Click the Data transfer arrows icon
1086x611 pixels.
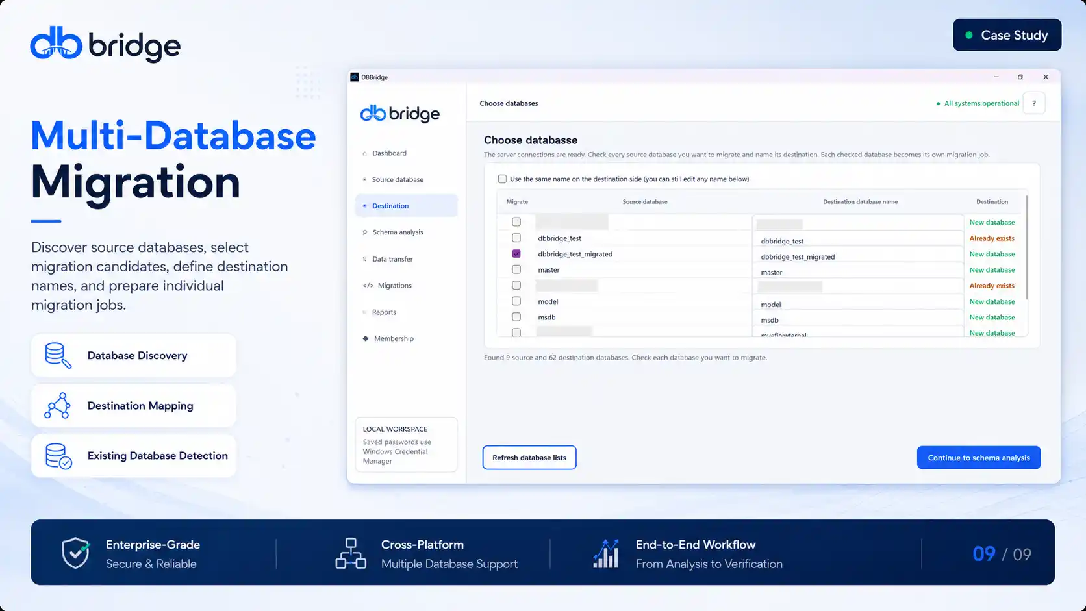[x=364, y=259]
